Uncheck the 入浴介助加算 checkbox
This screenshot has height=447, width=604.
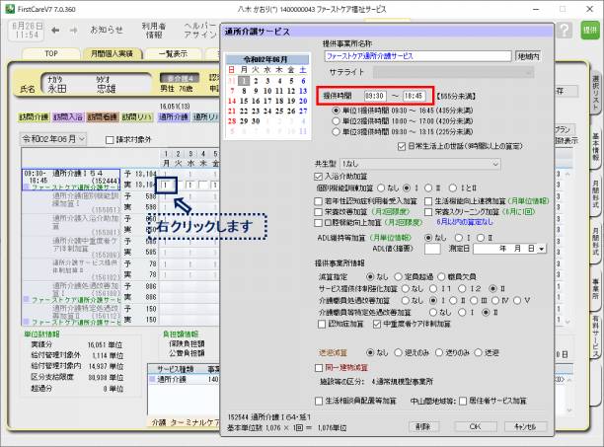pos(318,174)
